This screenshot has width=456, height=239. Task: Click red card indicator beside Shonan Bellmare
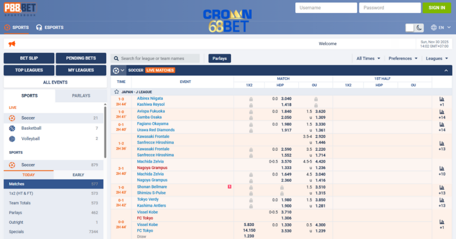tap(229, 187)
